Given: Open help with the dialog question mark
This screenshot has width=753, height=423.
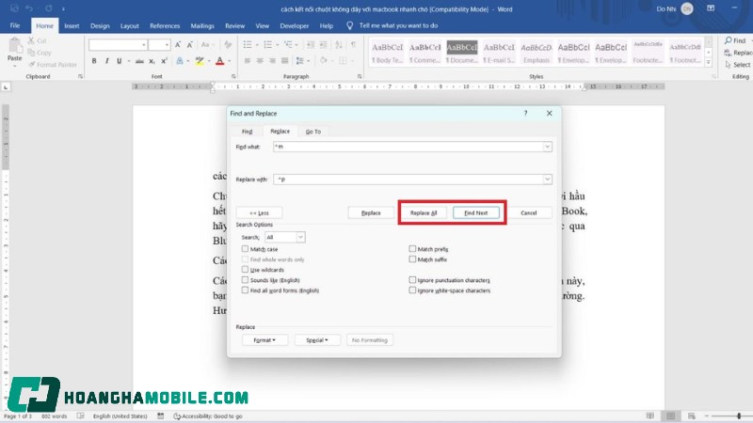Looking at the screenshot, I should (525, 113).
